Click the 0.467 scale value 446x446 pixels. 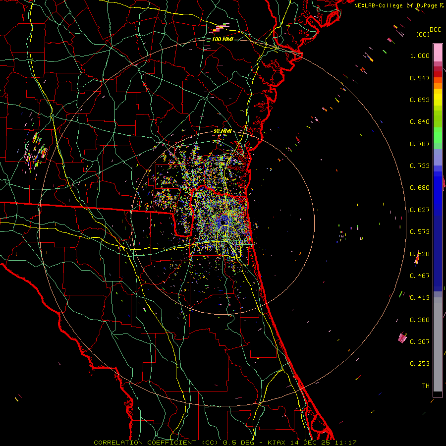pos(420,276)
